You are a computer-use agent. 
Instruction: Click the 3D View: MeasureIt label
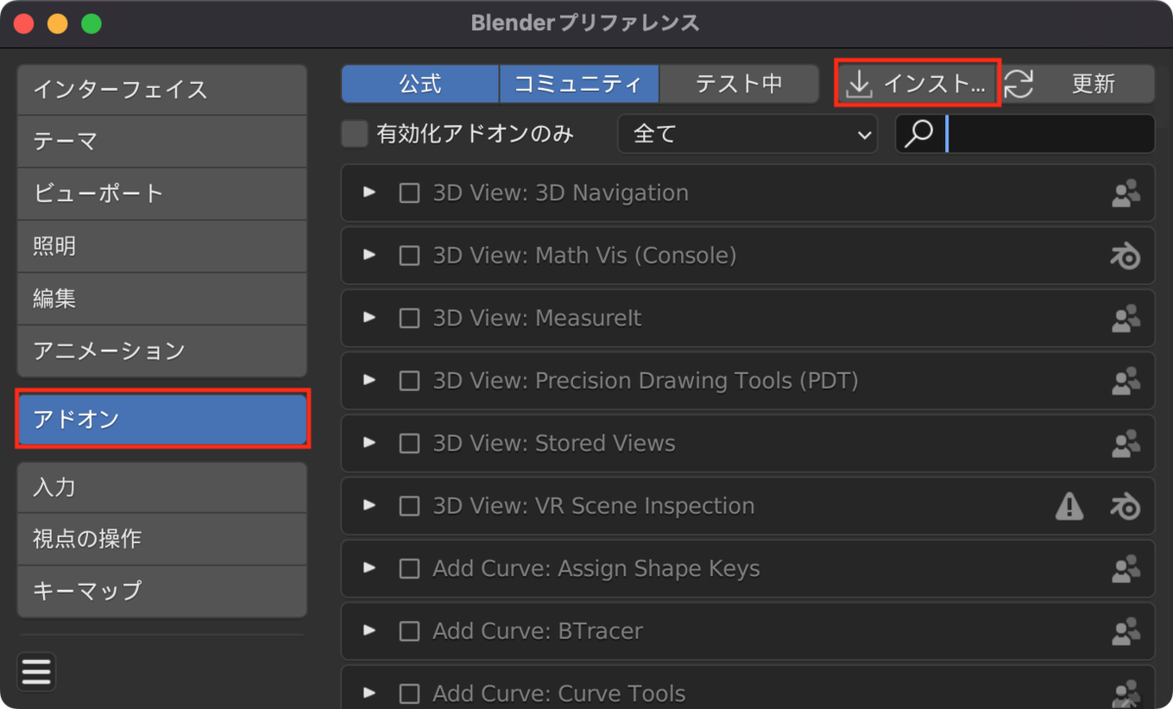click(537, 318)
